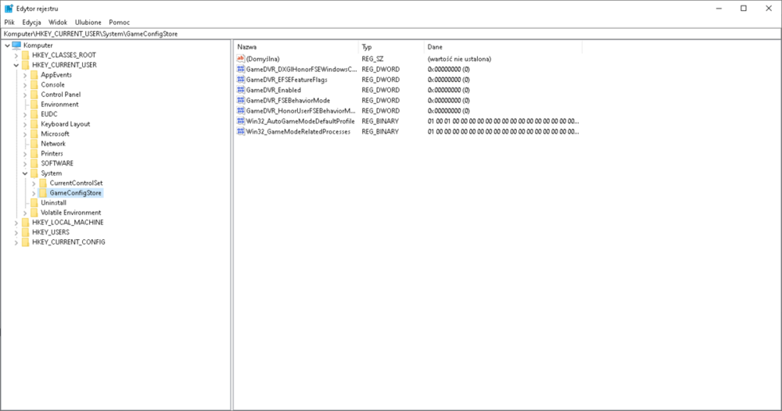
Task: Expand the GameConfigStore key arrow
Action: point(34,193)
